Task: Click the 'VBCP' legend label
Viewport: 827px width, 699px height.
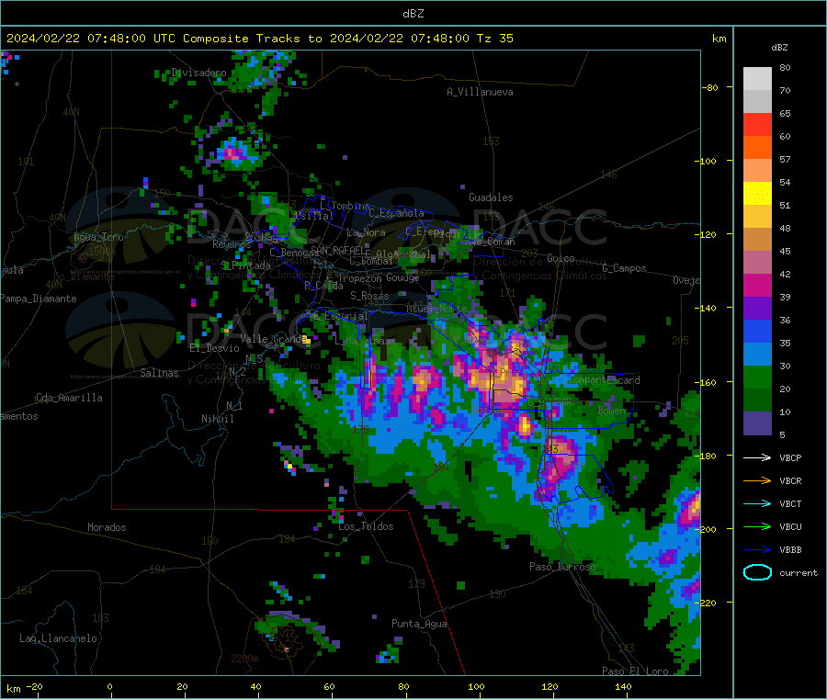Action: click(790, 458)
